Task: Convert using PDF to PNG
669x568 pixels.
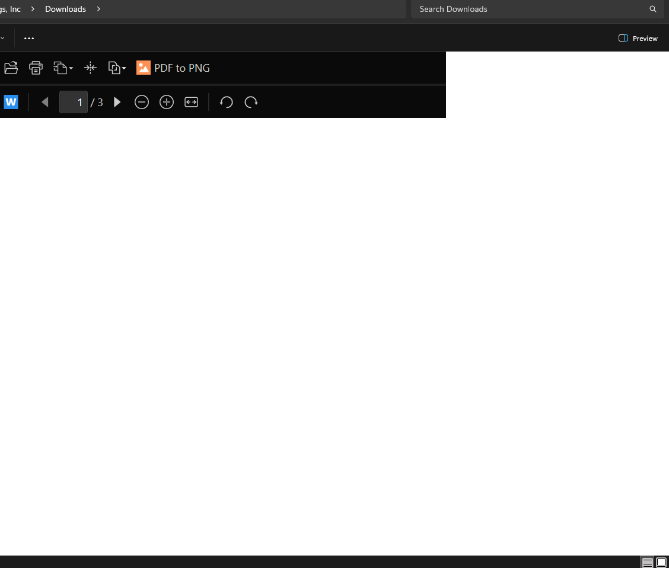Action: click(x=173, y=68)
